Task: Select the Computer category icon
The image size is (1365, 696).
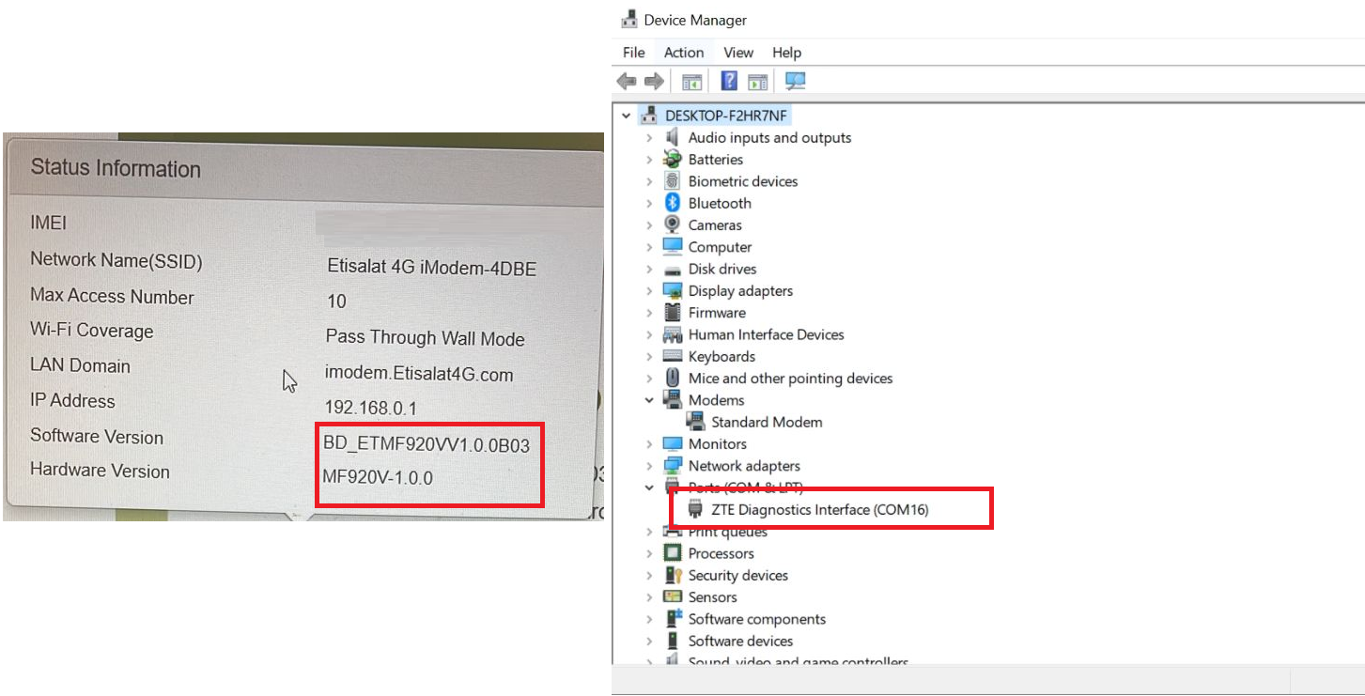Action: click(x=673, y=247)
